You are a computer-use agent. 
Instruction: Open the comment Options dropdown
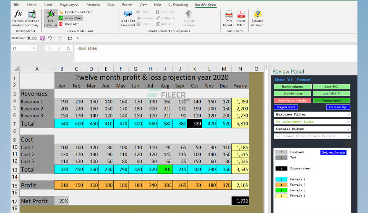click(x=165, y=24)
